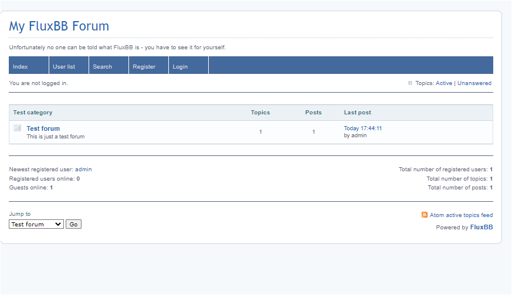The height and width of the screenshot is (295, 512).
Task: View newest registered user admin profile
Action: [83, 169]
